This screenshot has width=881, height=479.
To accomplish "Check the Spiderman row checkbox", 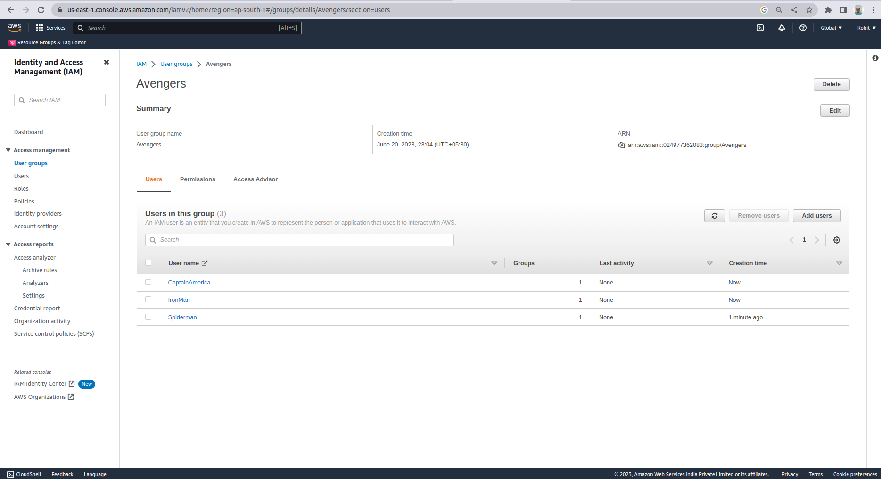I will (148, 317).
